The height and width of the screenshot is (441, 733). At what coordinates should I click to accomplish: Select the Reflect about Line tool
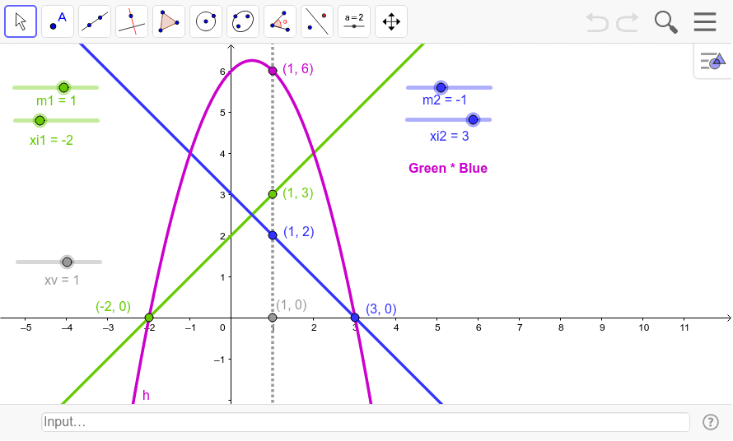pyautogui.click(x=317, y=21)
